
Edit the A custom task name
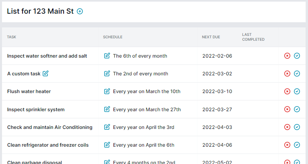pos(45,73)
